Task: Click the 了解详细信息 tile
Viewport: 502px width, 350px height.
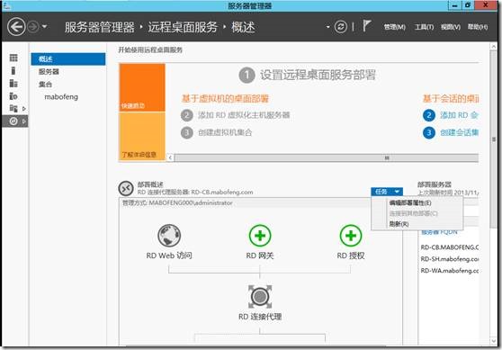Action: [142, 137]
